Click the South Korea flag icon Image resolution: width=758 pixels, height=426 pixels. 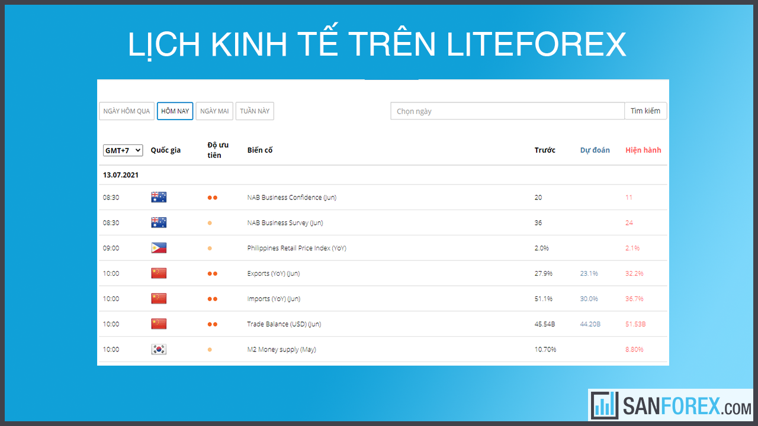(x=159, y=350)
